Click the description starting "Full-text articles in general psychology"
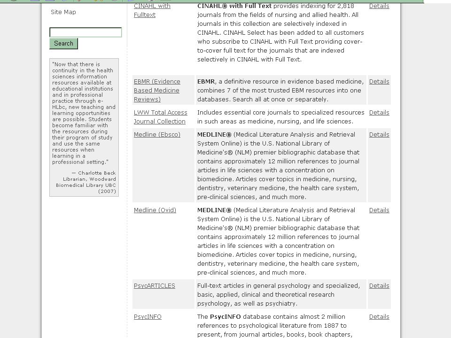This screenshot has height=338, width=451. (279, 295)
